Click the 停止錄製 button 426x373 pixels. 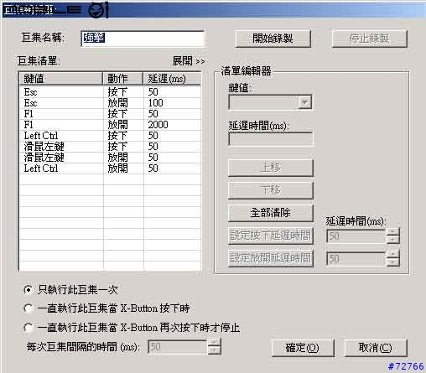pyautogui.click(x=369, y=39)
